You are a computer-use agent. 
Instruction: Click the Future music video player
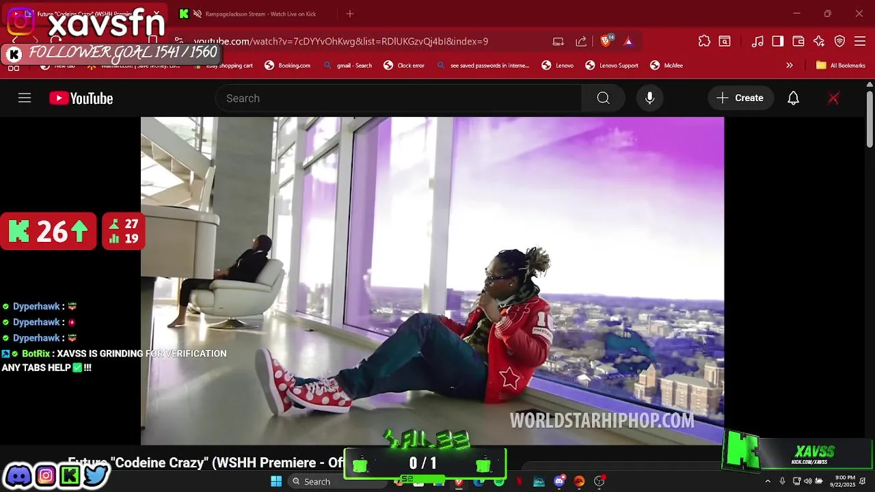[432, 281]
